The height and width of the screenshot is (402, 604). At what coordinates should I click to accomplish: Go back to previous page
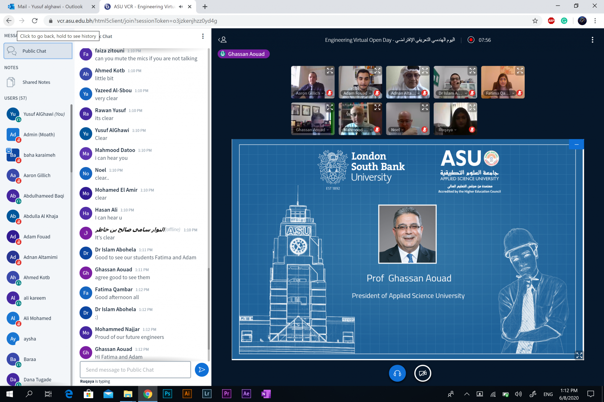[9, 21]
